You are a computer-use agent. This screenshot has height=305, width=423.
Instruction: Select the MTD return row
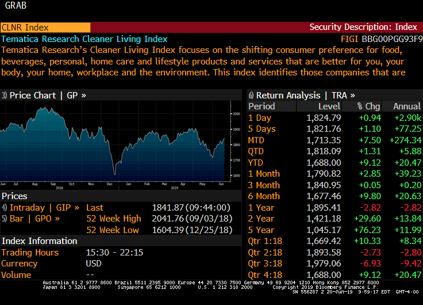pos(335,140)
